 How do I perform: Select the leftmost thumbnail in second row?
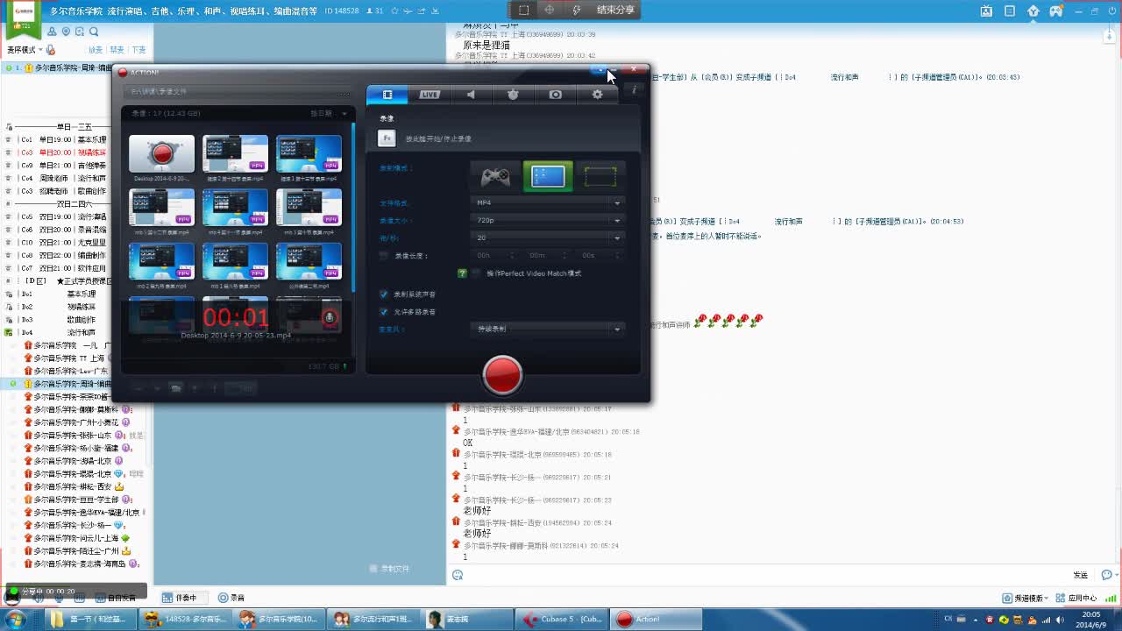tap(161, 208)
